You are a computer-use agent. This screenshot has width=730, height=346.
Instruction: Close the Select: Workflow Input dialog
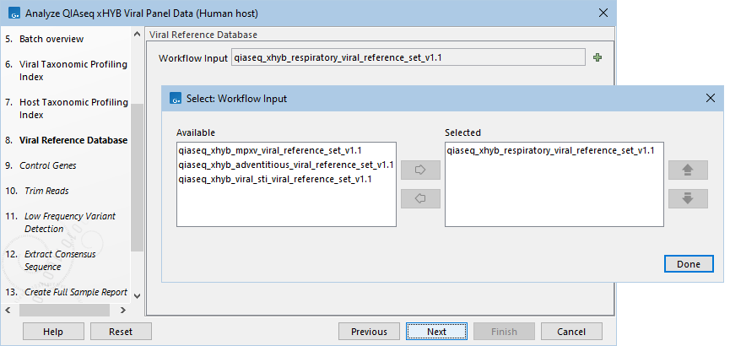coord(711,99)
